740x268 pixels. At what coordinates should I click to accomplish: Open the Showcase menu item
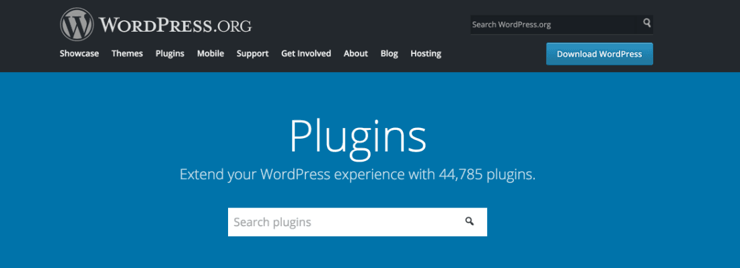[x=79, y=53]
